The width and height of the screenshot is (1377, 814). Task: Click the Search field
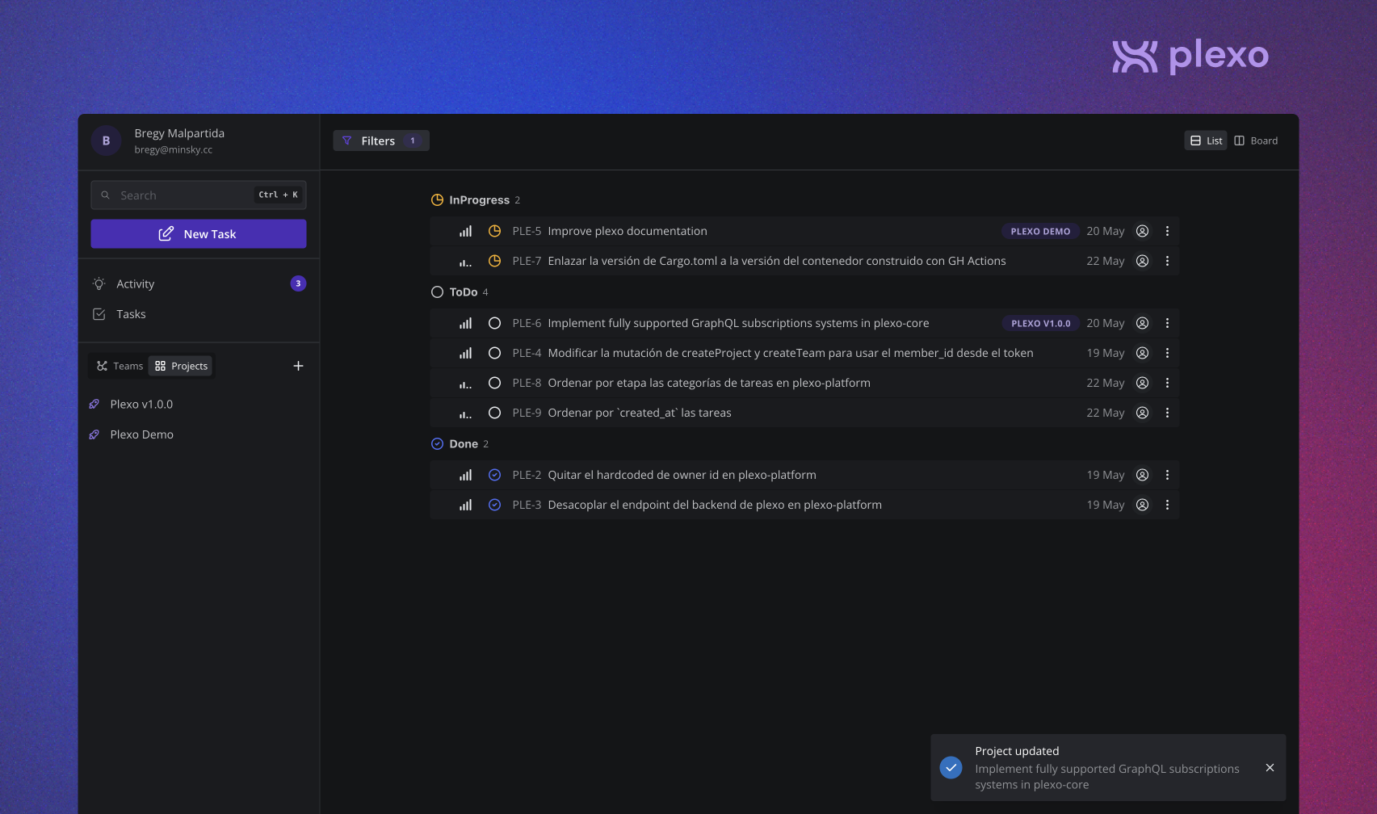coord(199,195)
